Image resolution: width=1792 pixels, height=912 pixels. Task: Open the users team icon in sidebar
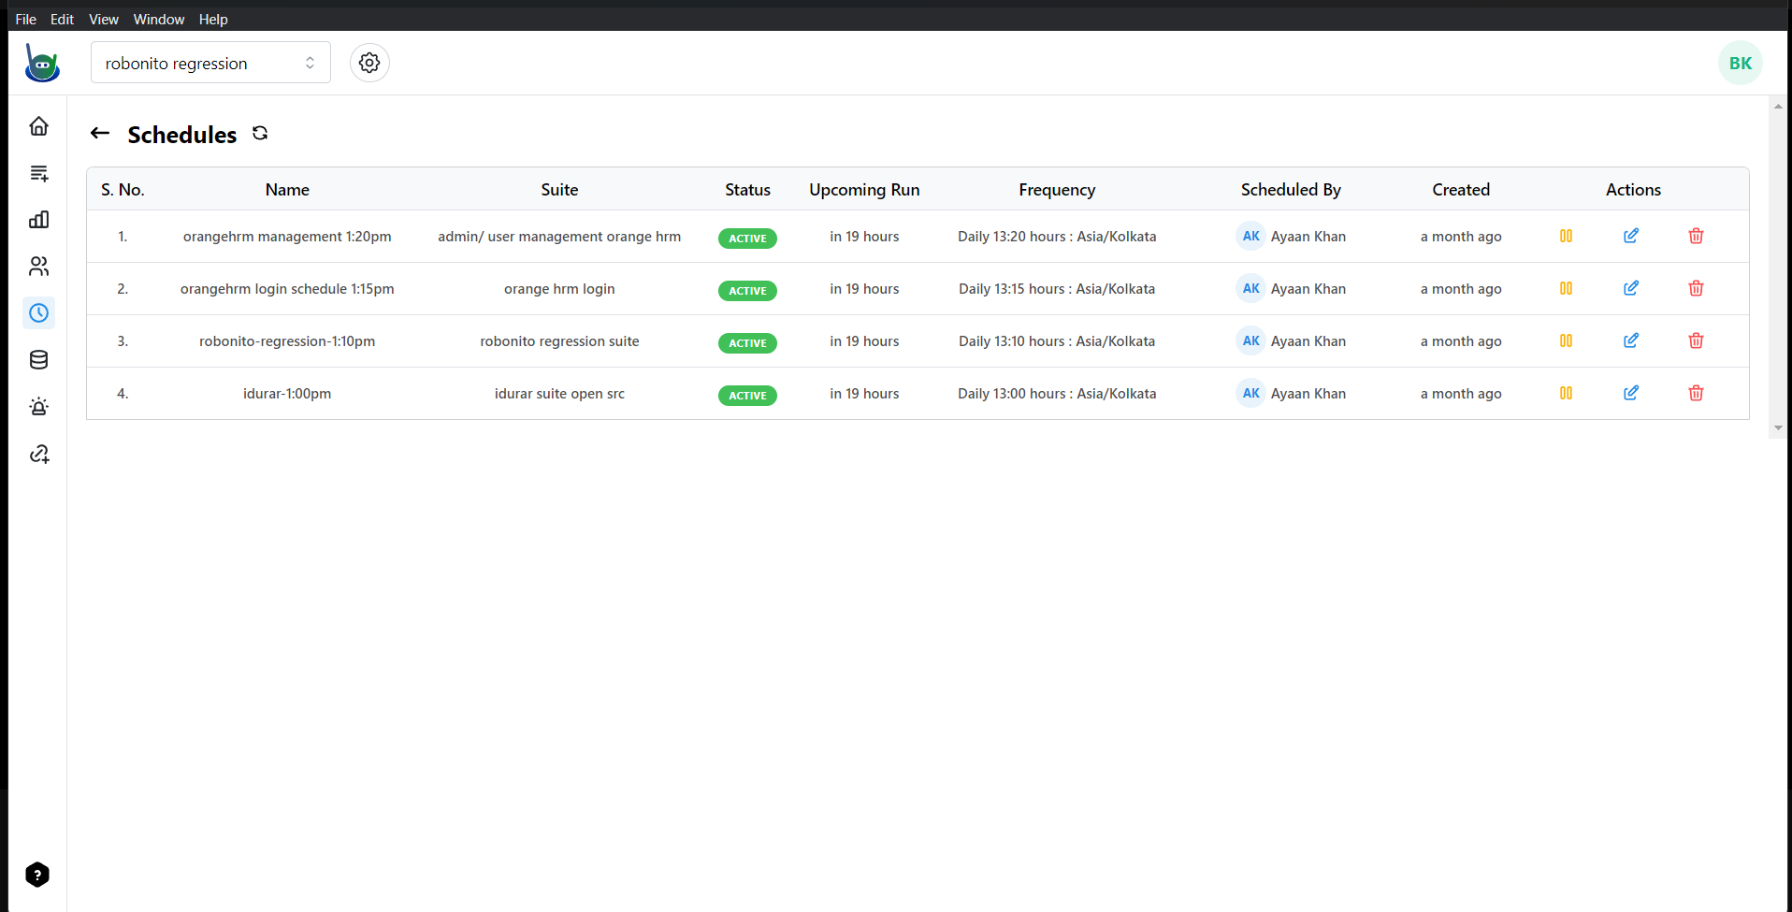tap(38, 267)
